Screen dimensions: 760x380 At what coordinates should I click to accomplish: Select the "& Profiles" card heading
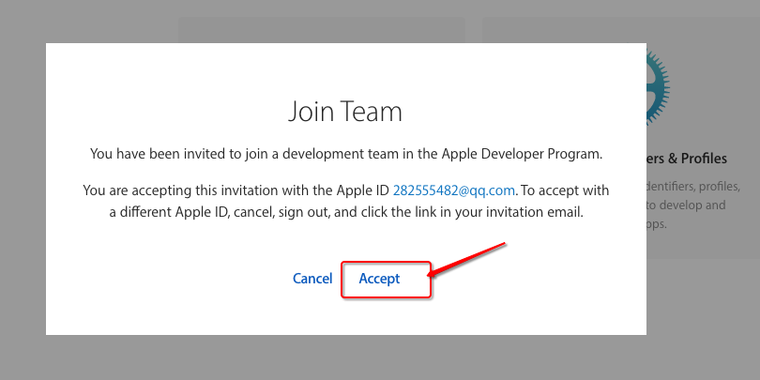686,159
